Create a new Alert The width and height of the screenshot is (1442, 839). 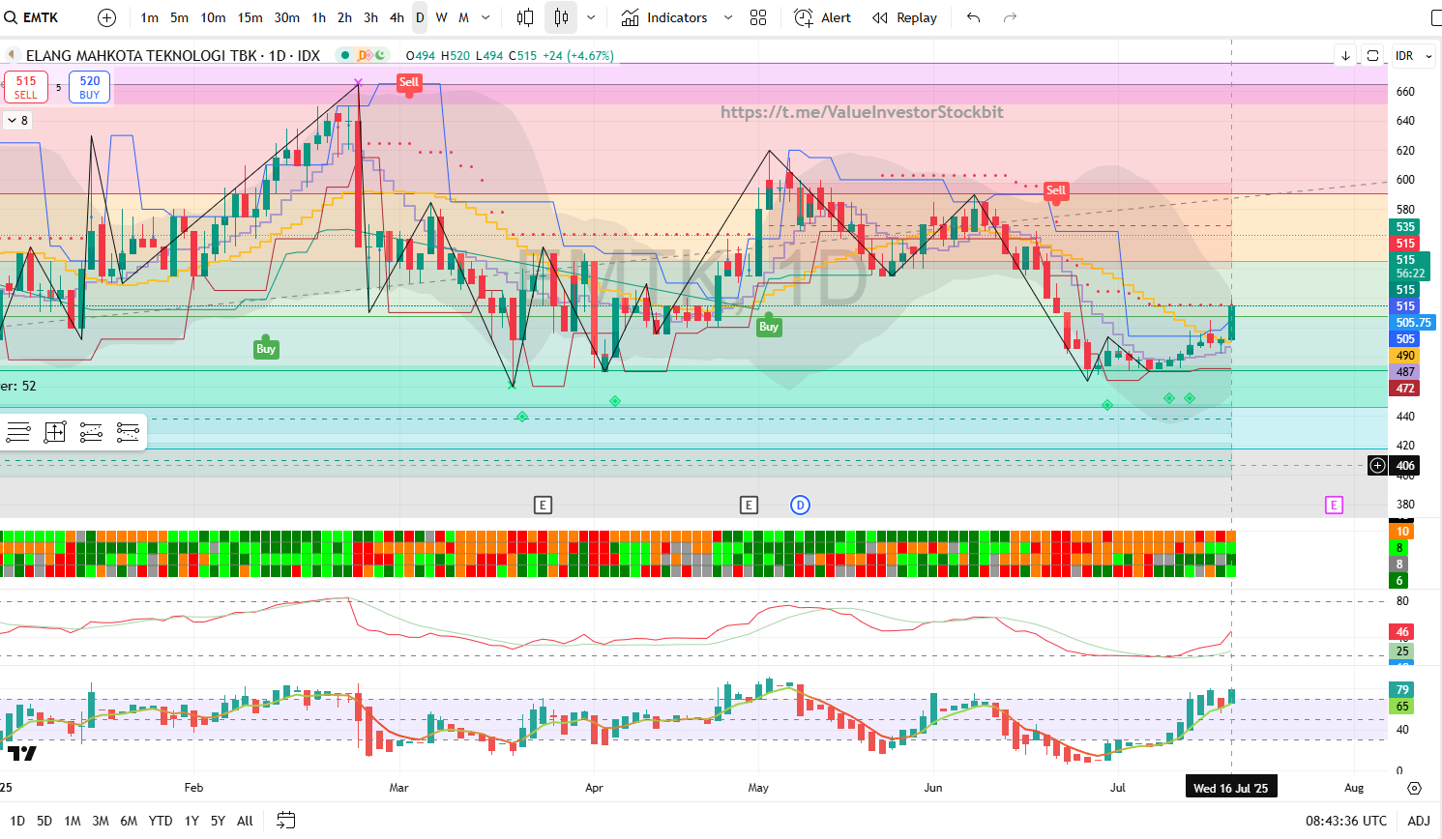click(823, 17)
